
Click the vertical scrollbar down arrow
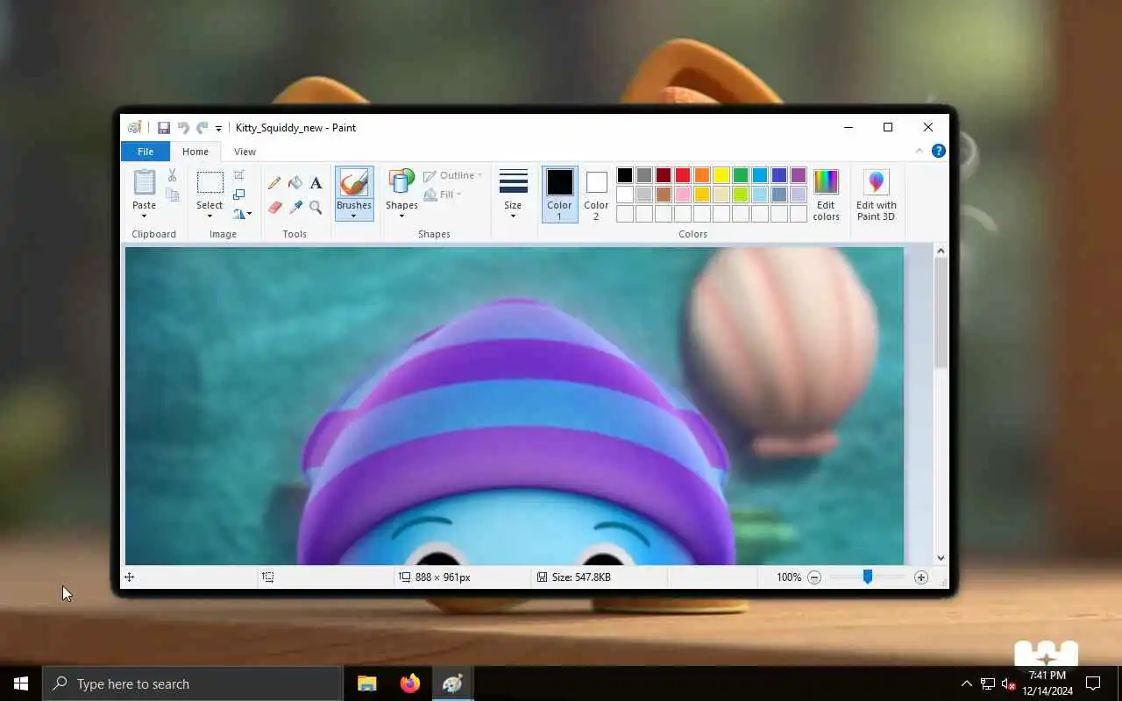(941, 558)
